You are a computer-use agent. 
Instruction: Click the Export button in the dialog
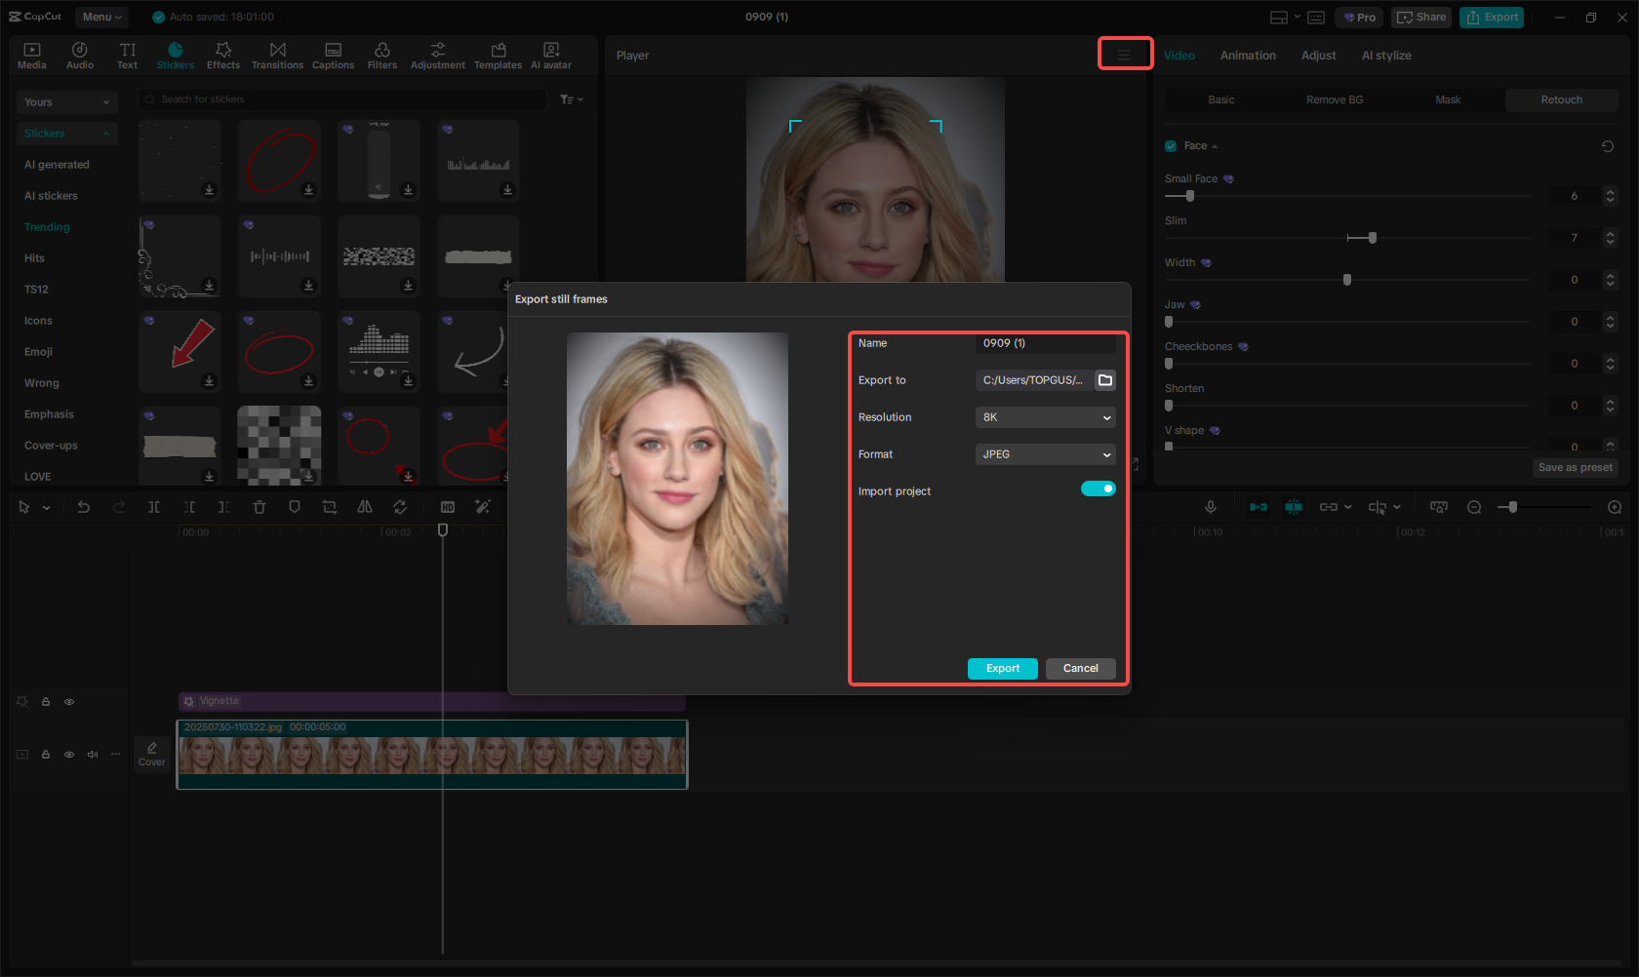tap(1002, 669)
